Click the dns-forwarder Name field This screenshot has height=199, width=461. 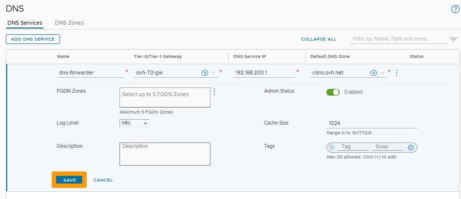point(90,72)
